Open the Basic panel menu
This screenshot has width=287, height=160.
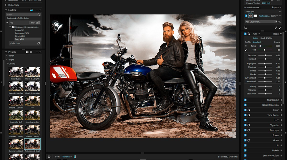[281, 34]
